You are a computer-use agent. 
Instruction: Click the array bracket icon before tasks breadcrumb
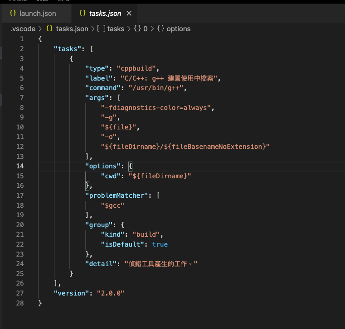[x=102, y=29]
